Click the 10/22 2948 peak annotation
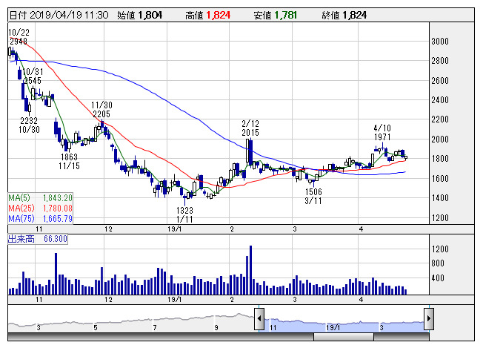 pos(19,36)
